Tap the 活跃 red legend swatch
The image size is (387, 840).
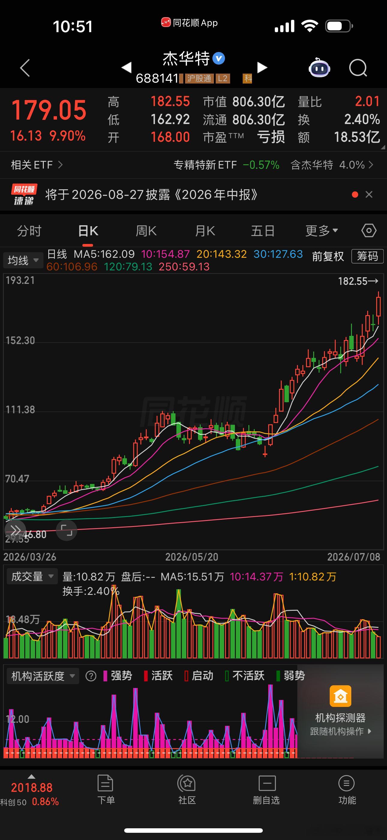(x=145, y=676)
